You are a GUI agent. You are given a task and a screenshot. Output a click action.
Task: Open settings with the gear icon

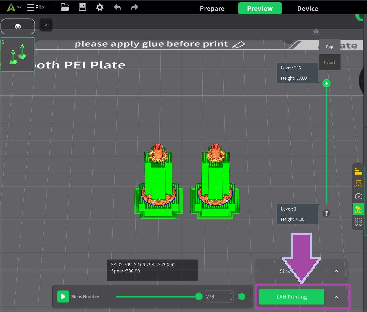pos(100,7)
